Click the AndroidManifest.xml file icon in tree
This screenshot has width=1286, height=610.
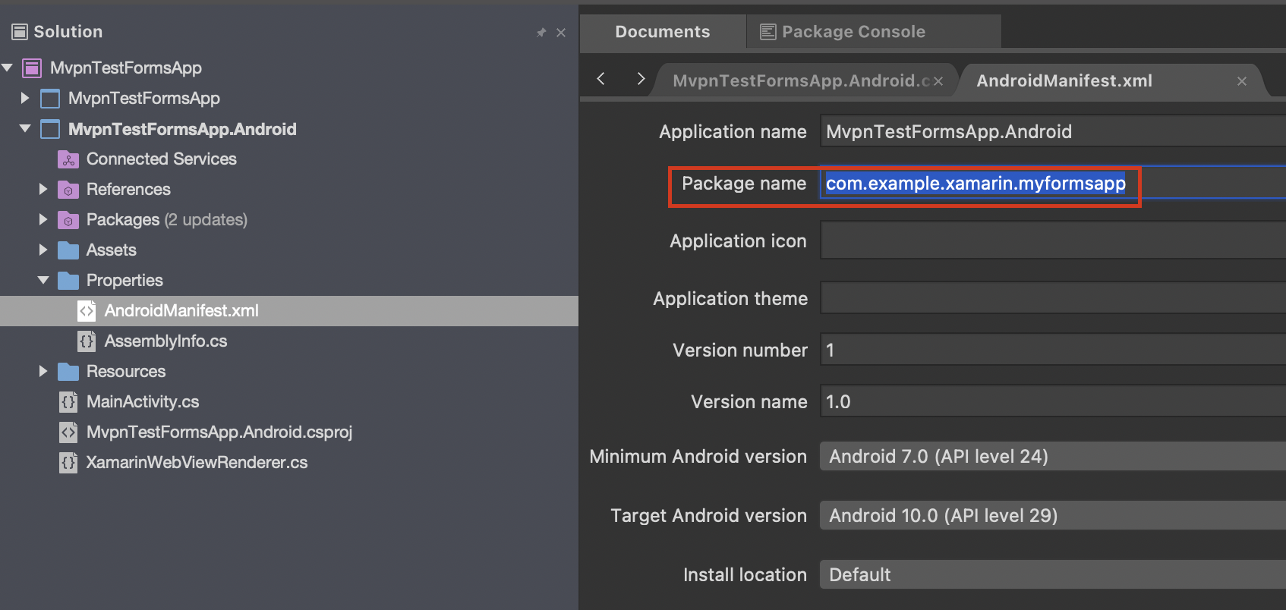pos(87,311)
